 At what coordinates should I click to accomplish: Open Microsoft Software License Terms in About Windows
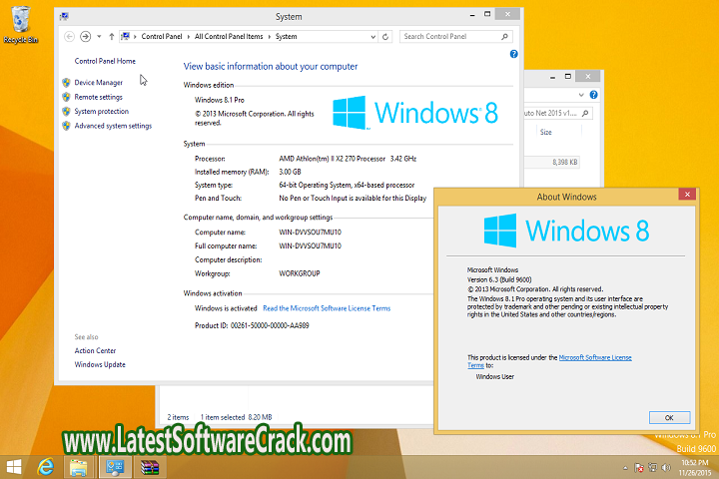[x=595, y=357]
